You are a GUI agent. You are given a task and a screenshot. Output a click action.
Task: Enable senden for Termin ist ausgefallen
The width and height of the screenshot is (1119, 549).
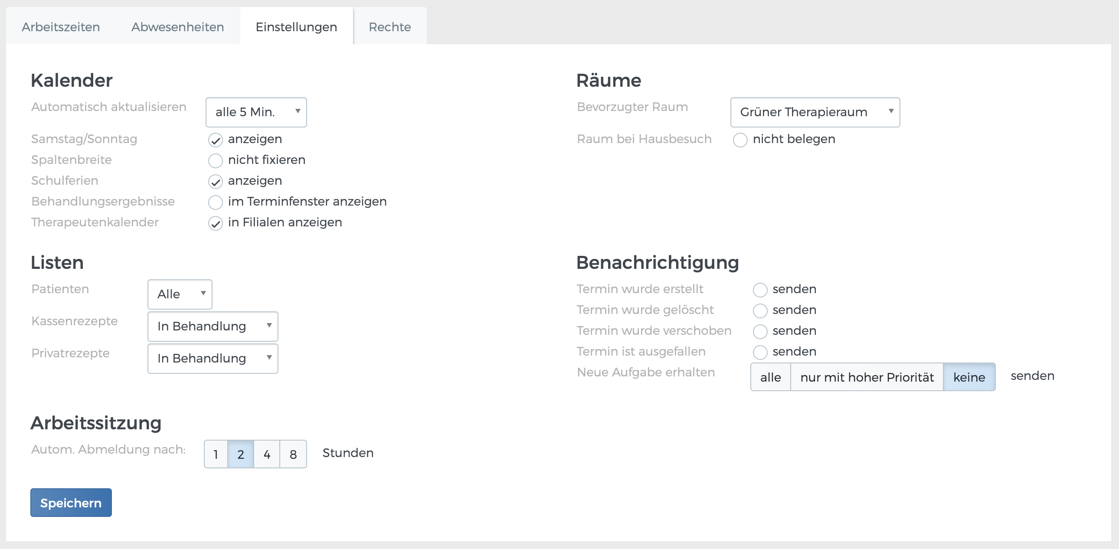760,352
